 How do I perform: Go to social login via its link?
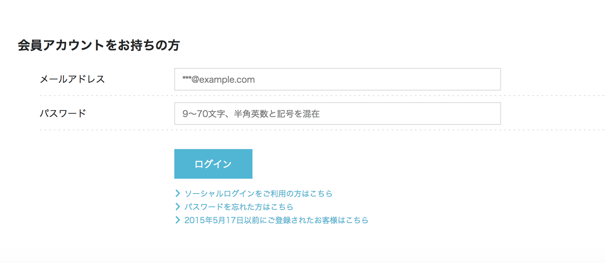click(x=258, y=194)
